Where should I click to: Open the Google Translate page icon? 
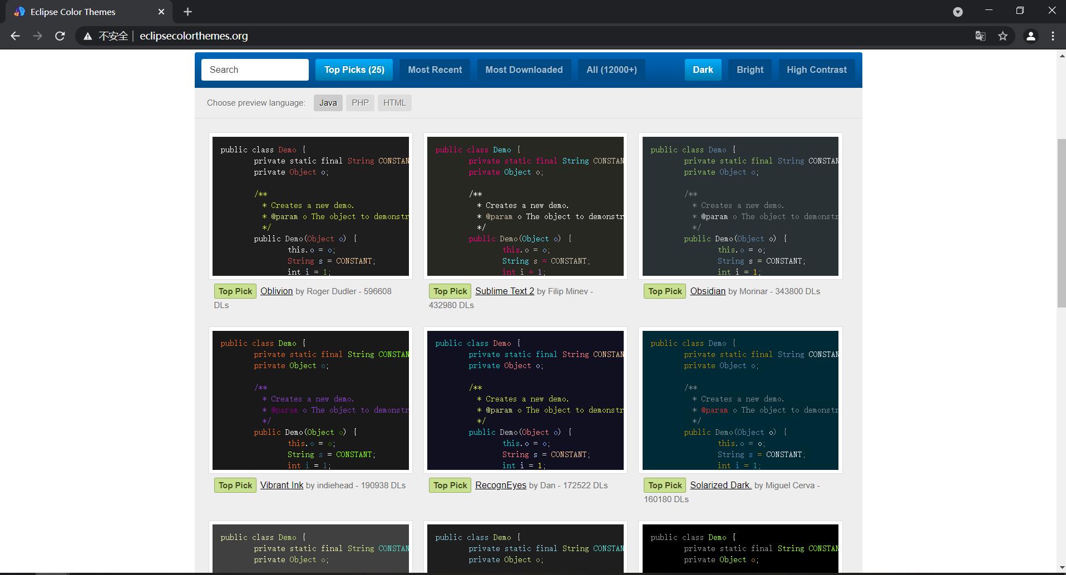pos(980,36)
